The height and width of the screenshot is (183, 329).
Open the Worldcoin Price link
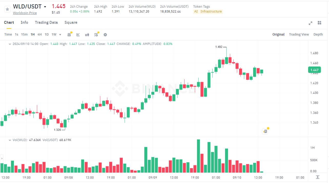point(25,13)
